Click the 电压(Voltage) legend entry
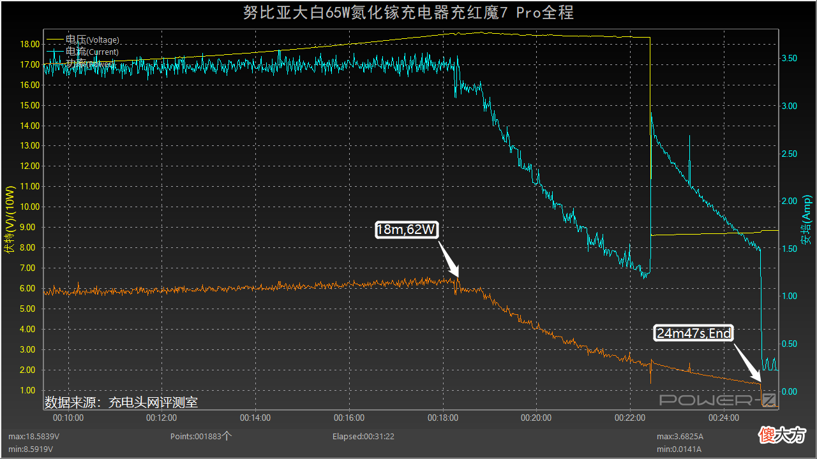 pos(83,40)
